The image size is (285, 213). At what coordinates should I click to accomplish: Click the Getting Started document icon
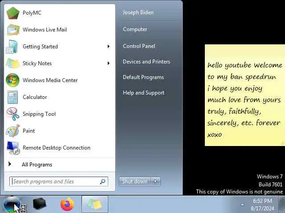[12, 47]
